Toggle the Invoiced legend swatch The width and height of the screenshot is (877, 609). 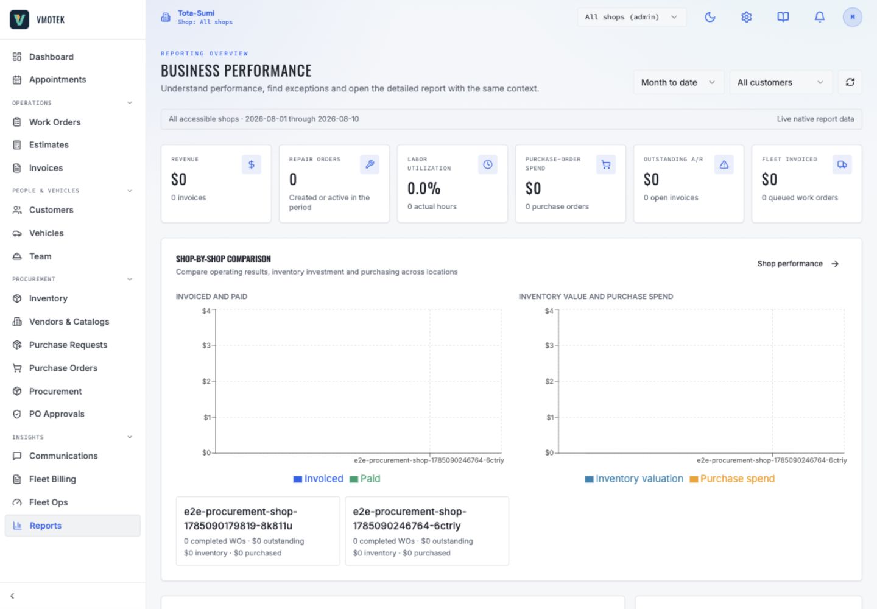(x=298, y=479)
